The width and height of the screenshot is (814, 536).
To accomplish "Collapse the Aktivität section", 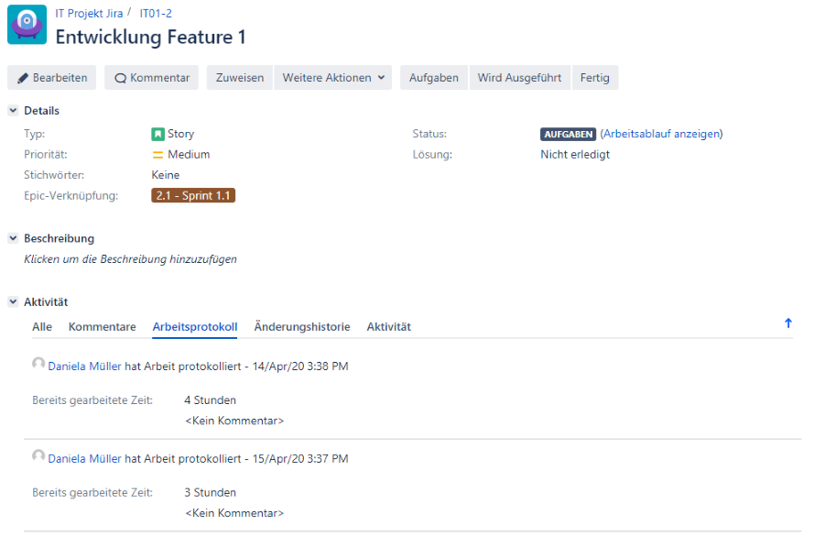I will 13,301.
